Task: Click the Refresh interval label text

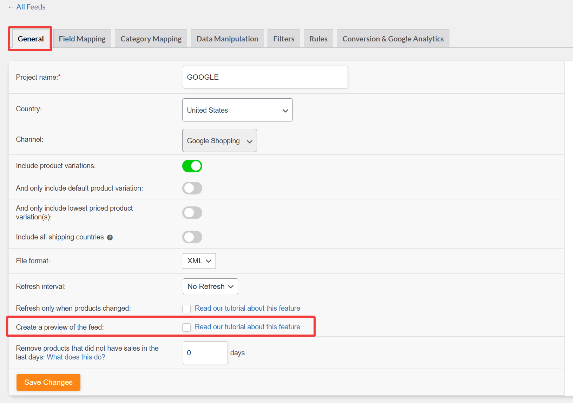Action: click(x=41, y=286)
